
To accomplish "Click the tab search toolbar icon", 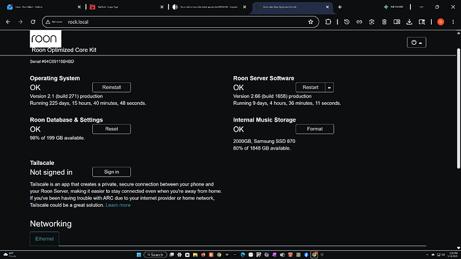I will click(422, 22).
